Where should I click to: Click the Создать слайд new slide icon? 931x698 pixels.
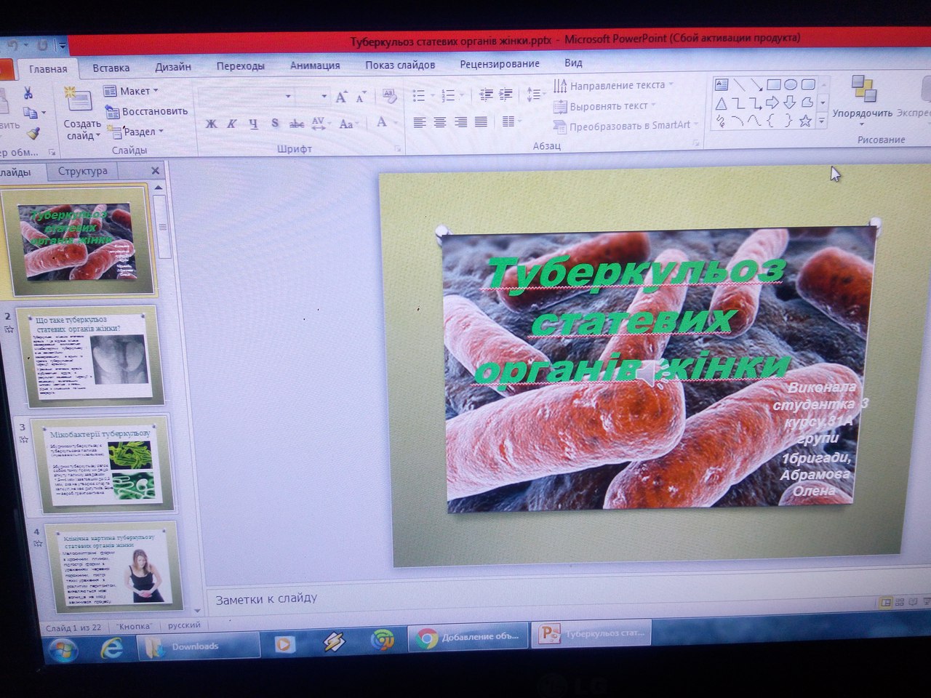coord(78,100)
